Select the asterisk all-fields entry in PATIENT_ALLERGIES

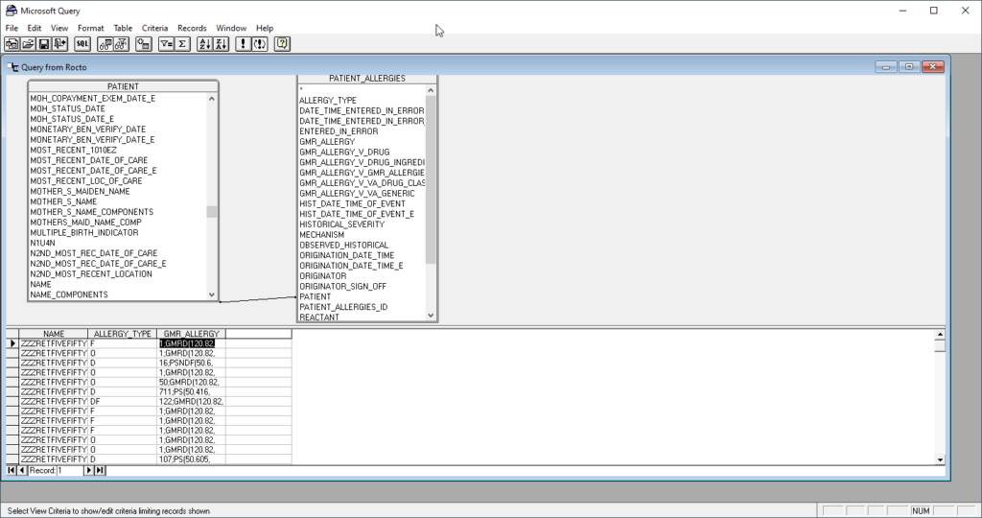pyautogui.click(x=301, y=89)
